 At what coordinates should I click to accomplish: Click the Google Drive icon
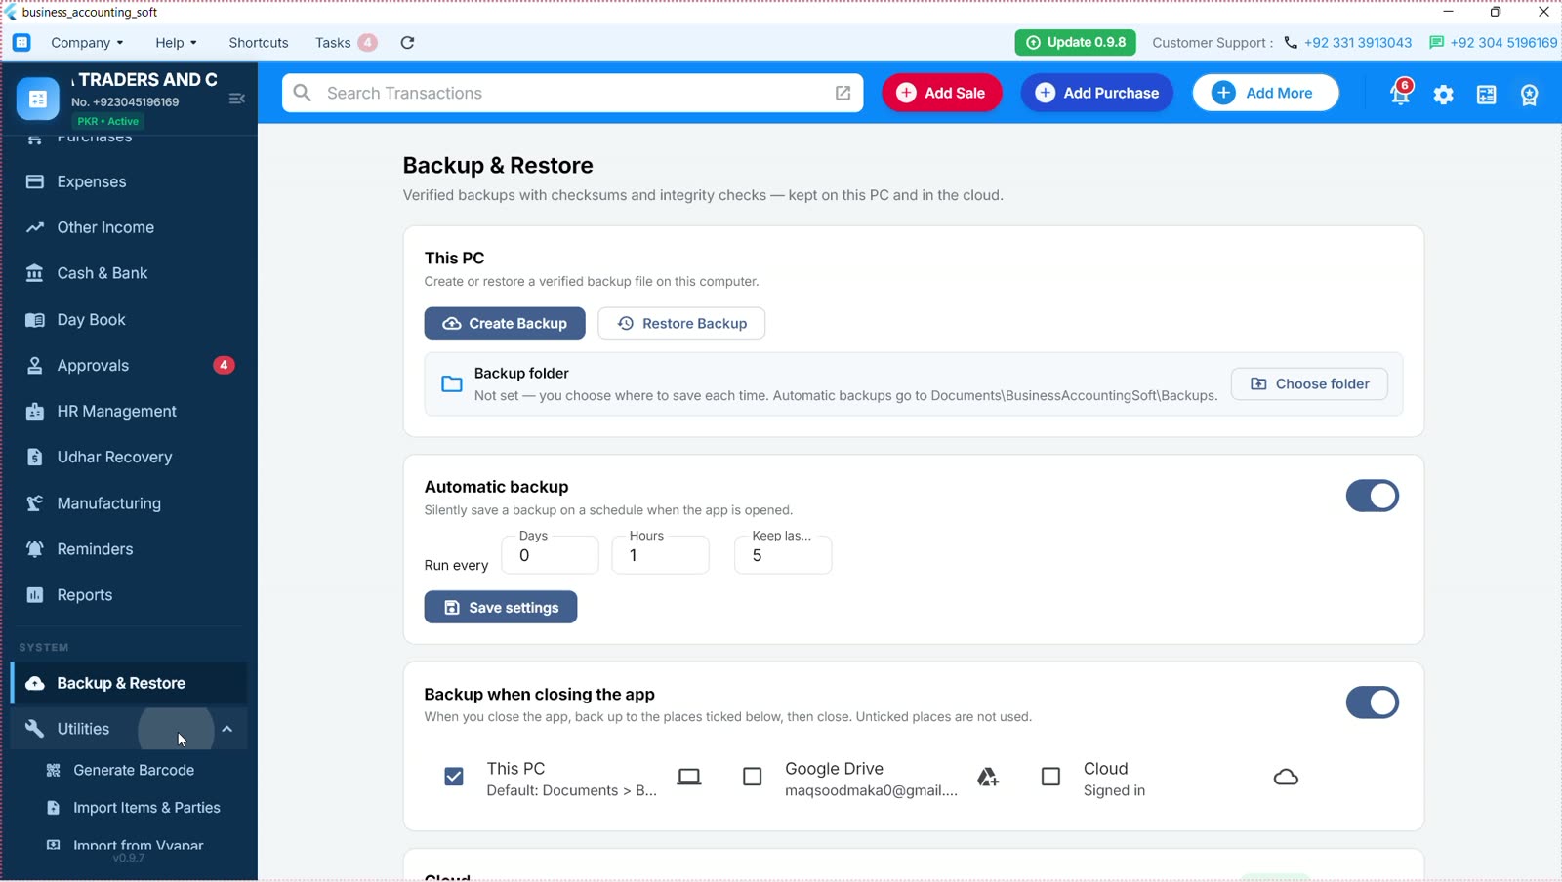[x=988, y=777]
